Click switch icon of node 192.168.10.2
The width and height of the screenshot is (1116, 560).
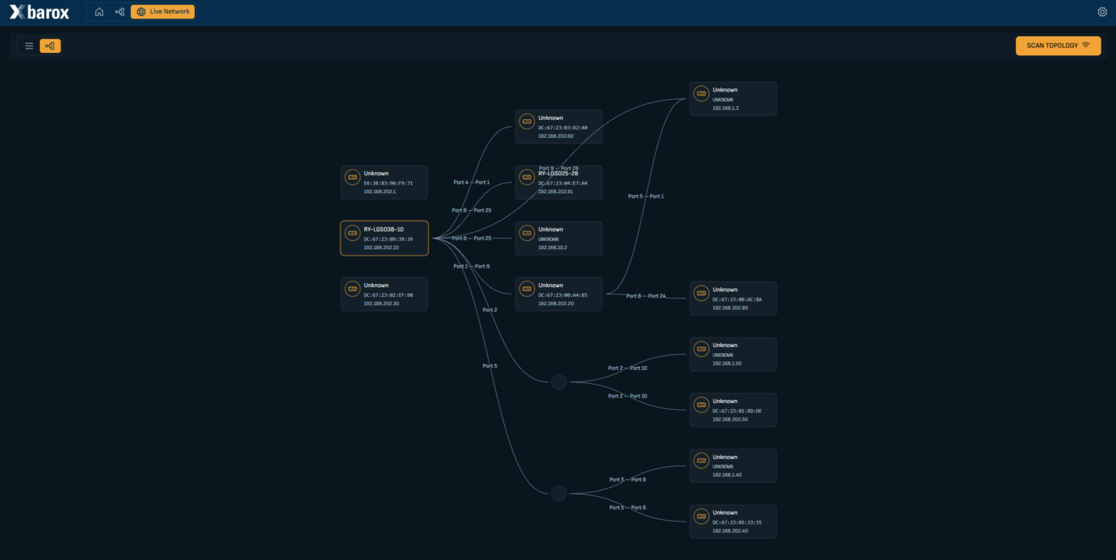tap(527, 233)
